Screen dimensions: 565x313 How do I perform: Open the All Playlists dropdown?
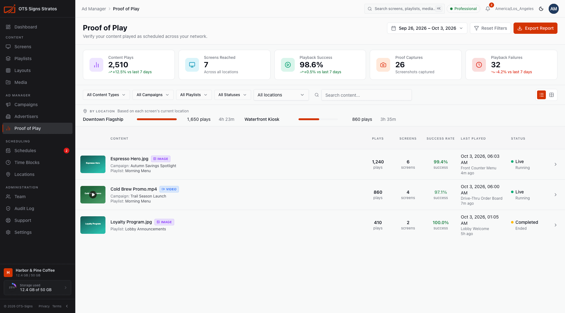pos(194,95)
